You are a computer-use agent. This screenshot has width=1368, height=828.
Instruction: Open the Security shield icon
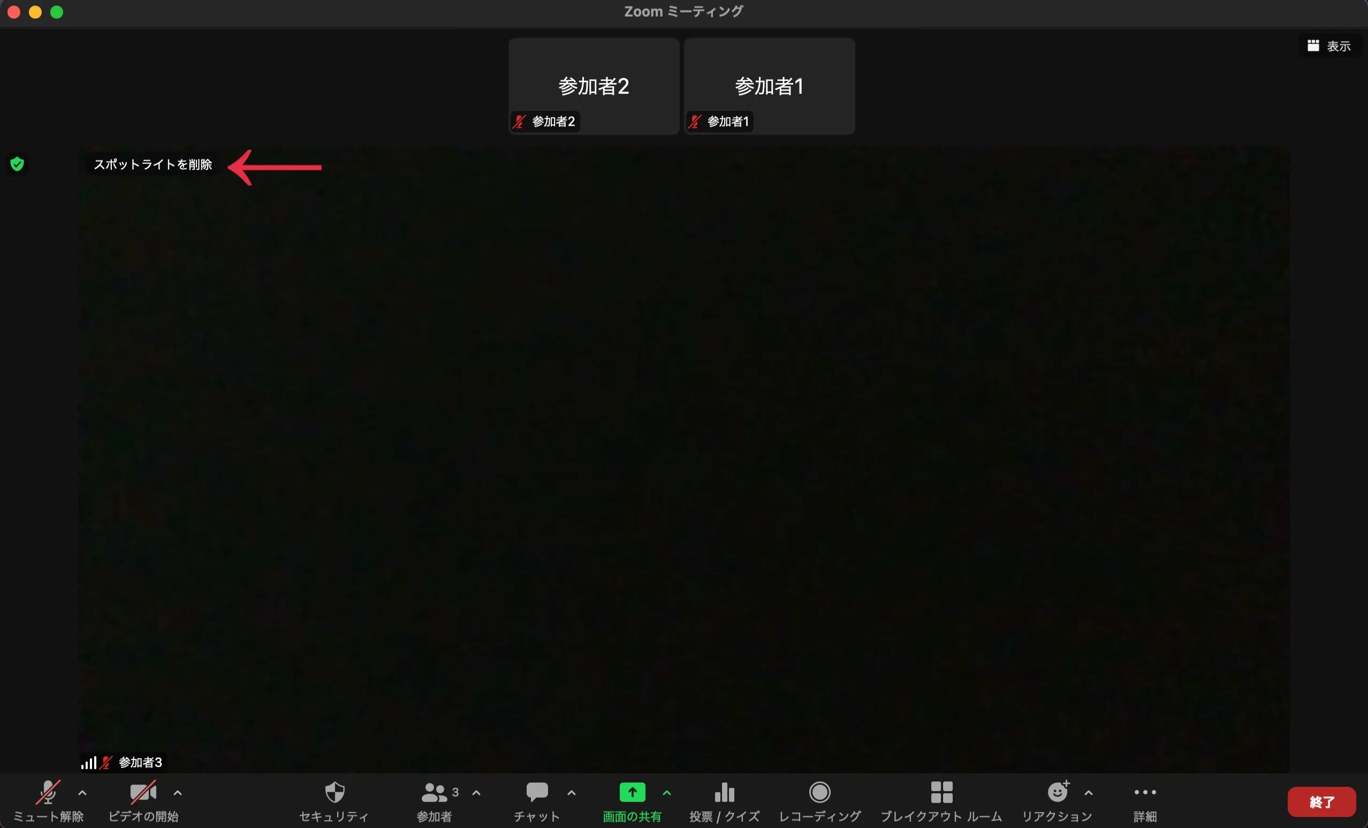pyautogui.click(x=334, y=793)
